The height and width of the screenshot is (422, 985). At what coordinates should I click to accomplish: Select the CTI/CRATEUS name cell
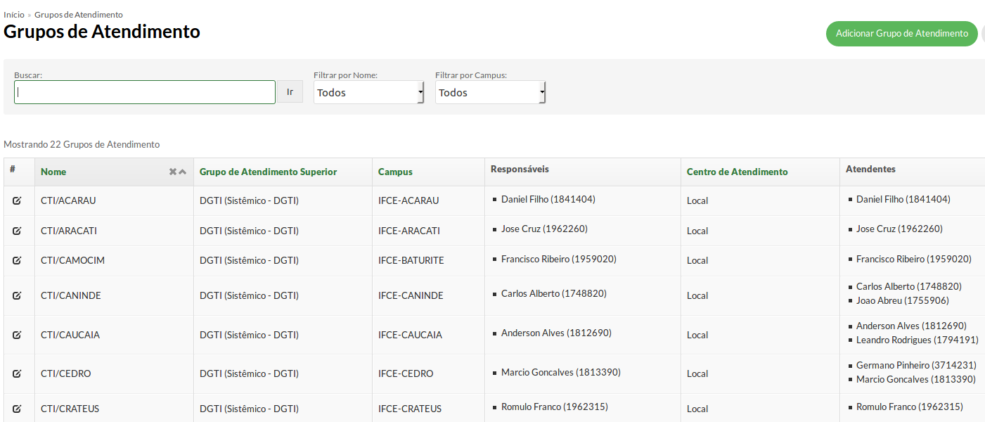click(x=70, y=409)
